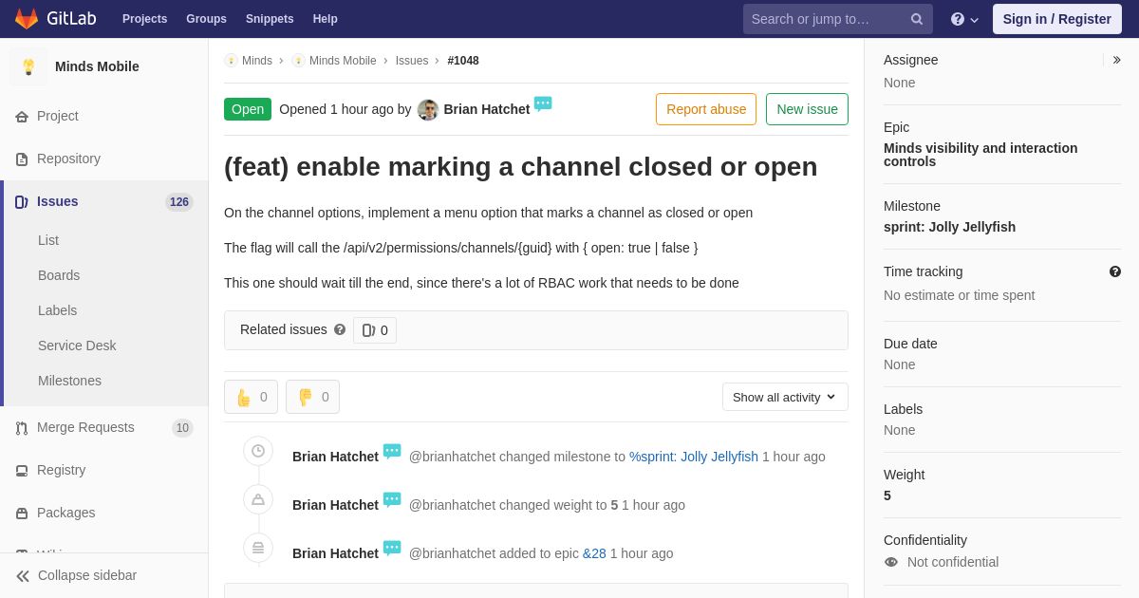Click the Report abuse button

[x=706, y=109]
